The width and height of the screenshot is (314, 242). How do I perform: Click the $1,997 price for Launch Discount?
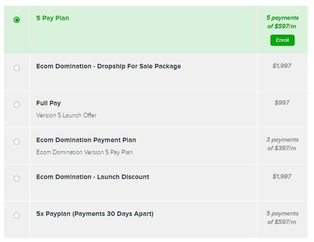[x=282, y=176]
